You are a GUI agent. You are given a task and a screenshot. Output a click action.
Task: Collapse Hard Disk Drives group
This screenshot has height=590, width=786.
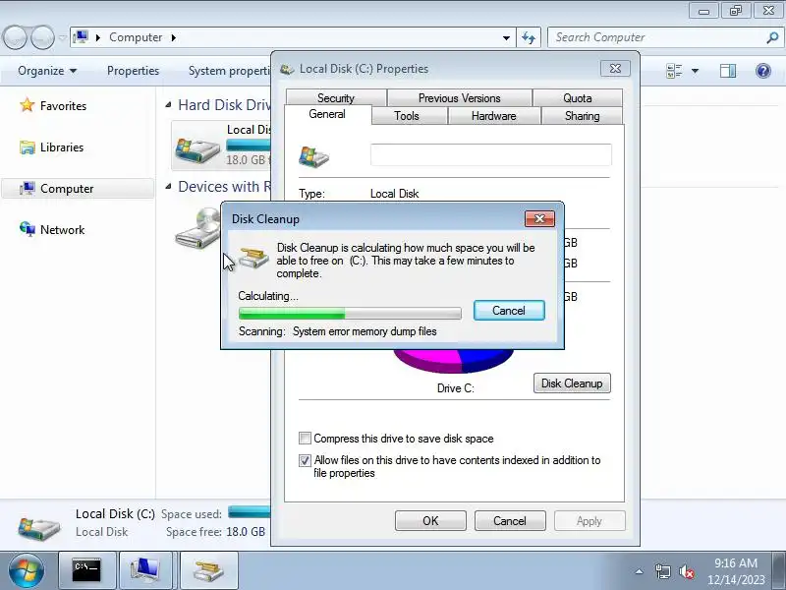[168, 105]
